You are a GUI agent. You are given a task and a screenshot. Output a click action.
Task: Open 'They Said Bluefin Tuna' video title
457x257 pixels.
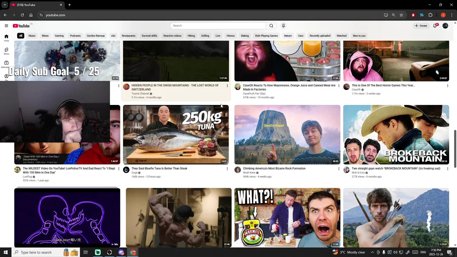click(x=159, y=168)
